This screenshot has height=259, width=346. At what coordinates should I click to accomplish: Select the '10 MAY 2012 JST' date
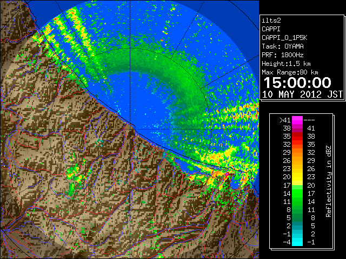302,94
